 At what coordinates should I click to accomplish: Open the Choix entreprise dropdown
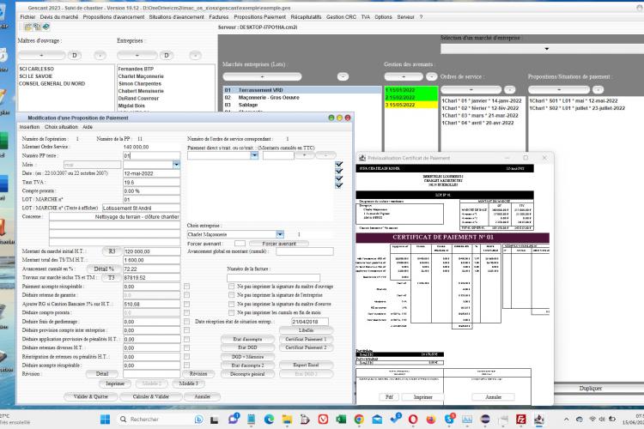point(280,234)
